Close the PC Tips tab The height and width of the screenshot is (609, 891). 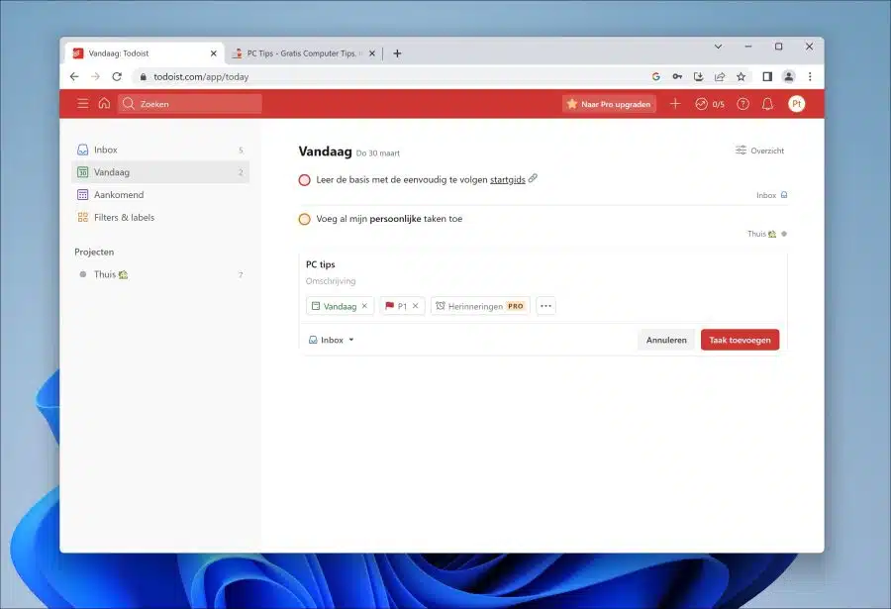pyautogui.click(x=372, y=53)
